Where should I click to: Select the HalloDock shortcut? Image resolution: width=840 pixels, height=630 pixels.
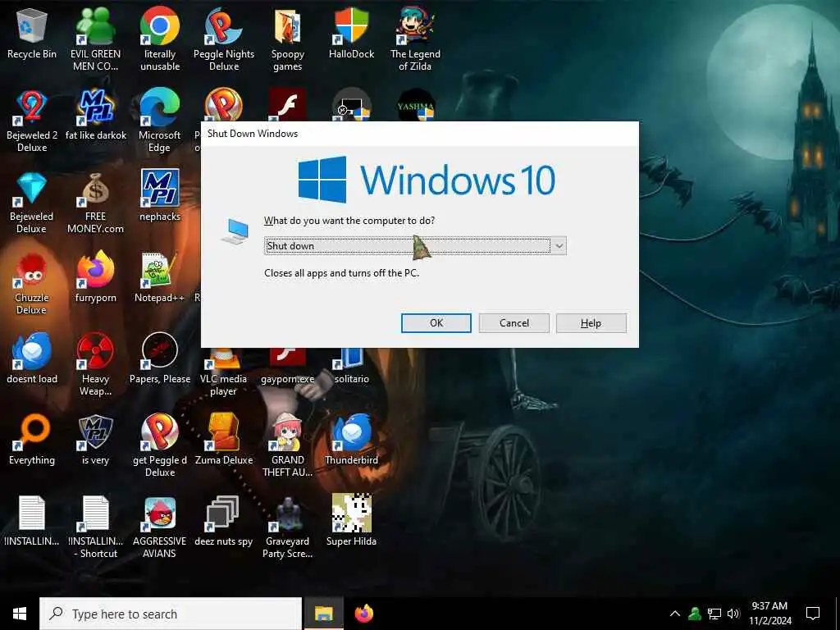pyautogui.click(x=351, y=32)
